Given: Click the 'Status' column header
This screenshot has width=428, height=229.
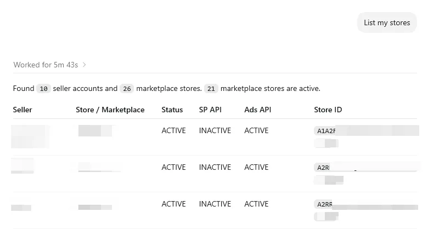Looking at the screenshot, I should point(172,110).
